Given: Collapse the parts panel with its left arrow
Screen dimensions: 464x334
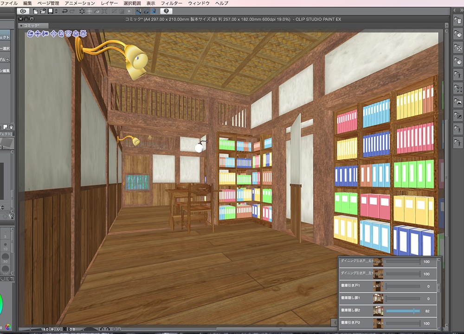Looking at the screenshot, I should 335,322.
